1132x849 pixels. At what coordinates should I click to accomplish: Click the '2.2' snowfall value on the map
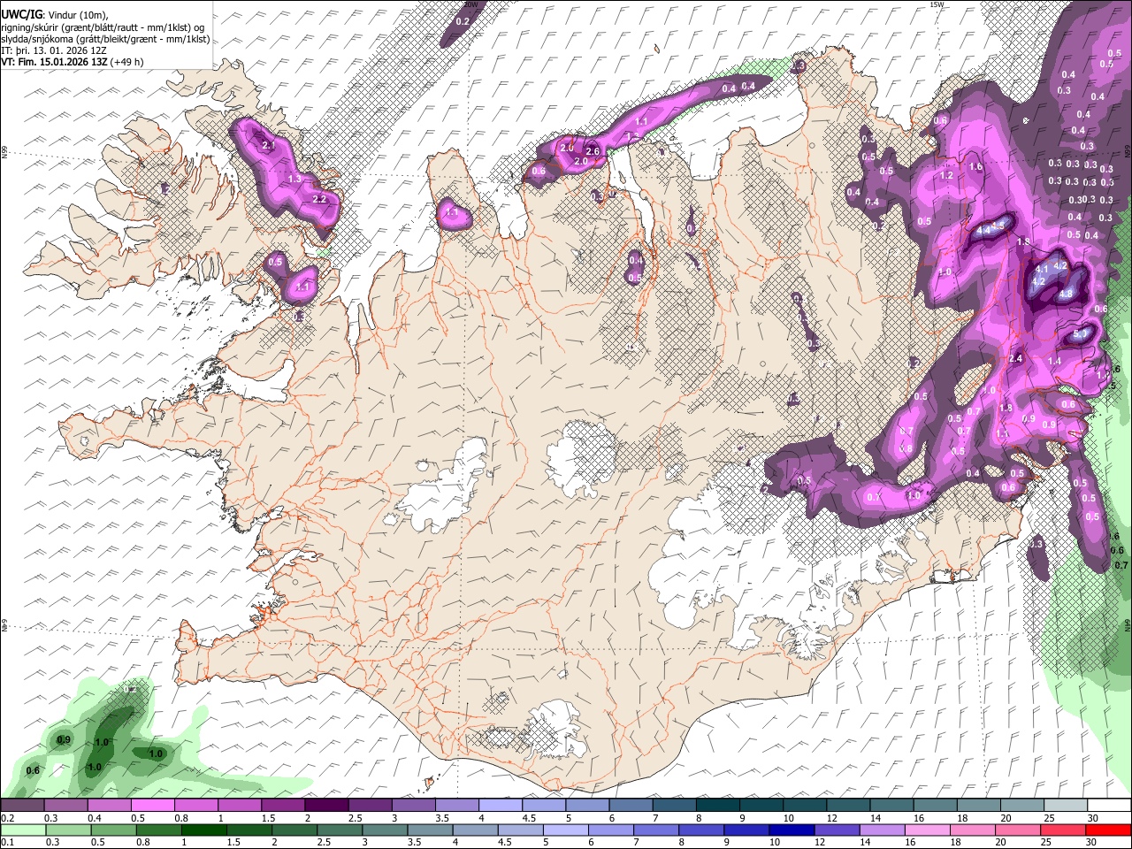coord(320,199)
